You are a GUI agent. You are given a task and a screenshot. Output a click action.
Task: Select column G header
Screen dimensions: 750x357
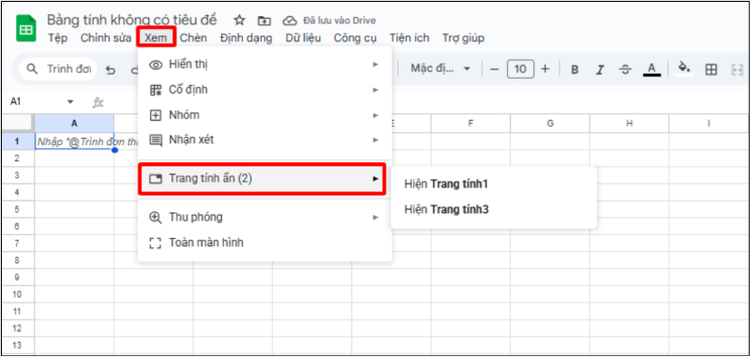click(550, 124)
